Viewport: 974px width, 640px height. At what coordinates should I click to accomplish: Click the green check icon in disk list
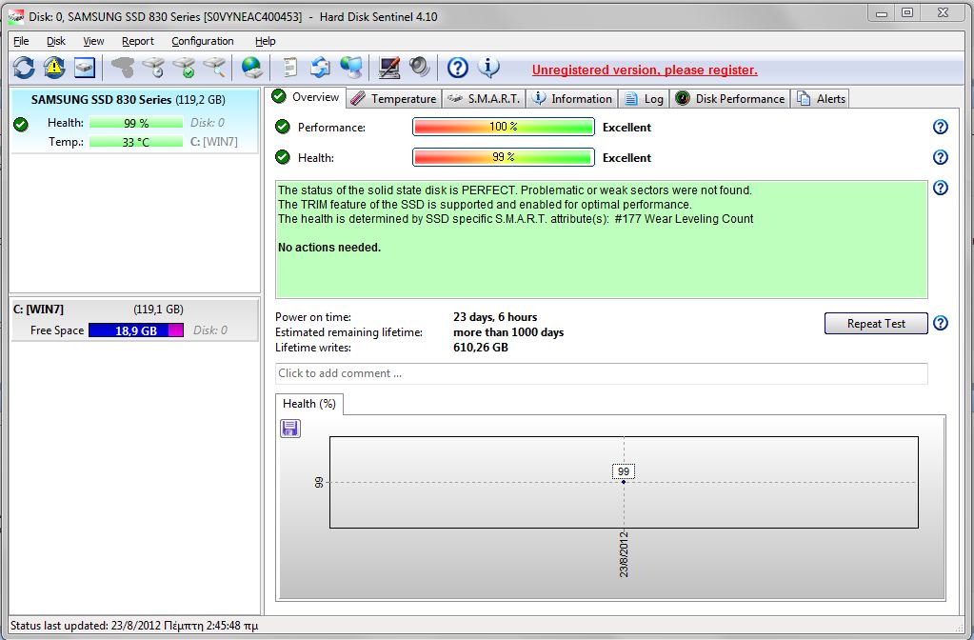pos(21,124)
